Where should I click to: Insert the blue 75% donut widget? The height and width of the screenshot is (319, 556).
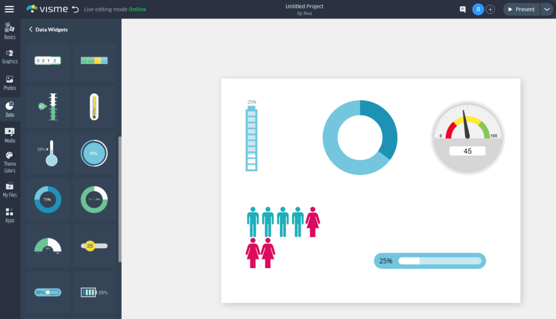[48, 199]
